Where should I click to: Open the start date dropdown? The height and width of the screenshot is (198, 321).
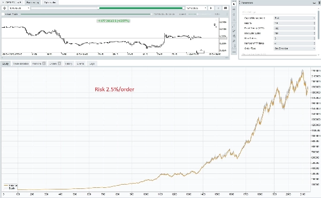[19, 8]
